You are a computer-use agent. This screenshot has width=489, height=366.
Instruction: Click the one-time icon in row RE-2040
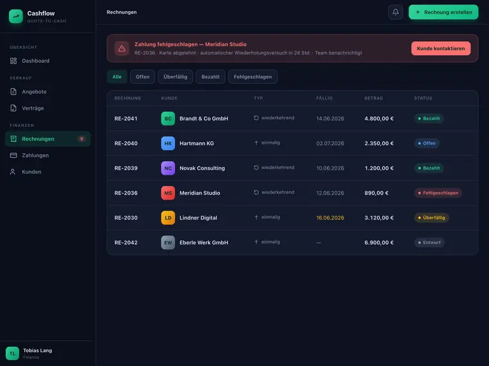pos(256,143)
